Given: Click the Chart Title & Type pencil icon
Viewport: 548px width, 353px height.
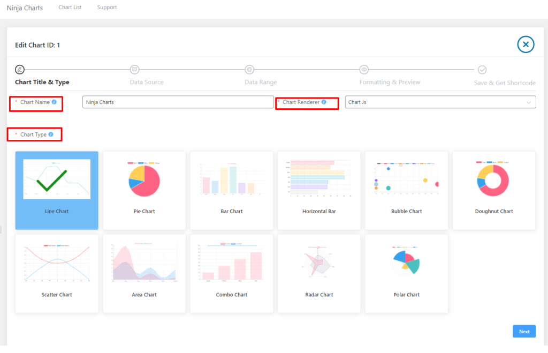Looking at the screenshot, I should click(x=20, y=70).
